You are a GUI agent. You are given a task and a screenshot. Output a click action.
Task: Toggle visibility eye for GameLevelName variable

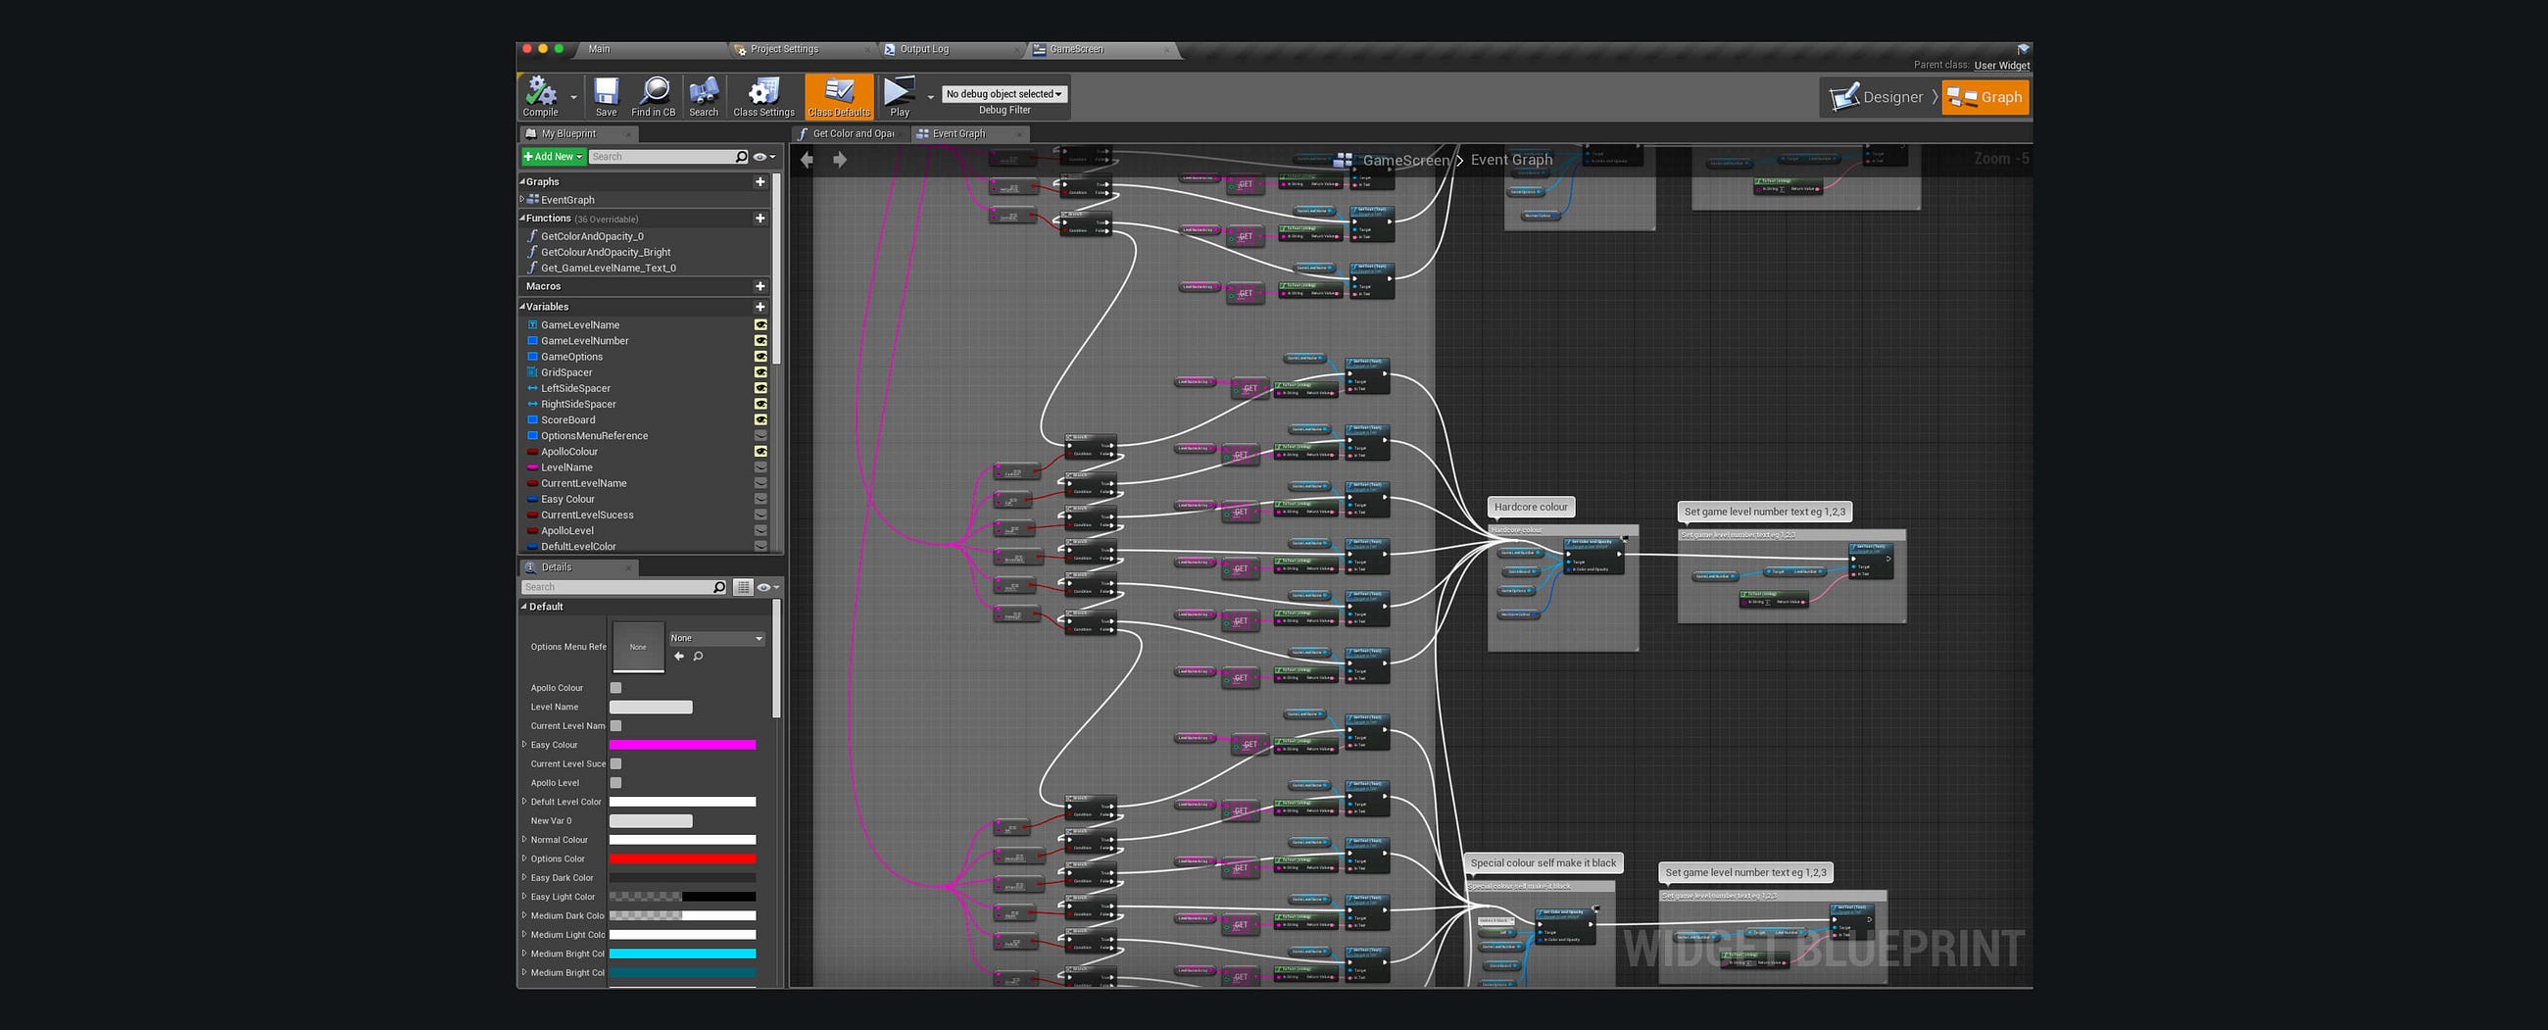760,324
